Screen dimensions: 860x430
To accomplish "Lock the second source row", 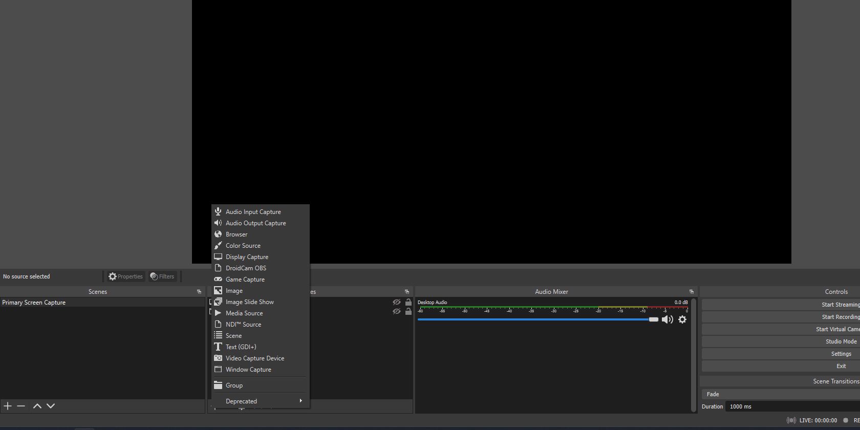I will pyautogui.click(x=408, y=311).
